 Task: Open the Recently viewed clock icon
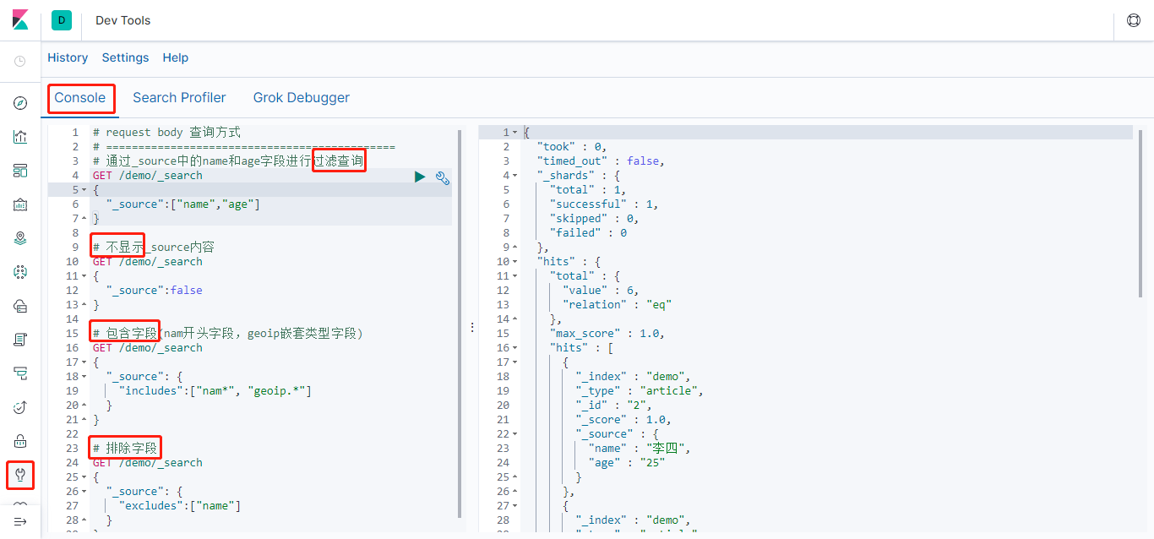coord(20,62)
